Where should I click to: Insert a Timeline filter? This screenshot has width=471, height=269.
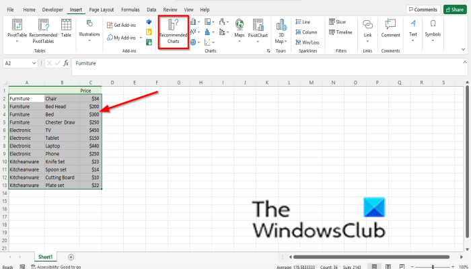click(340, 32)
